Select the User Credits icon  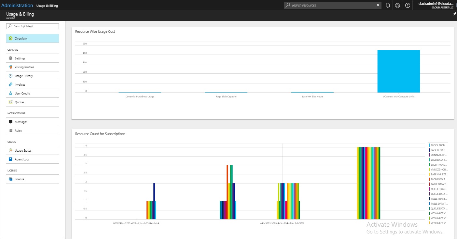tap(11, 94)
